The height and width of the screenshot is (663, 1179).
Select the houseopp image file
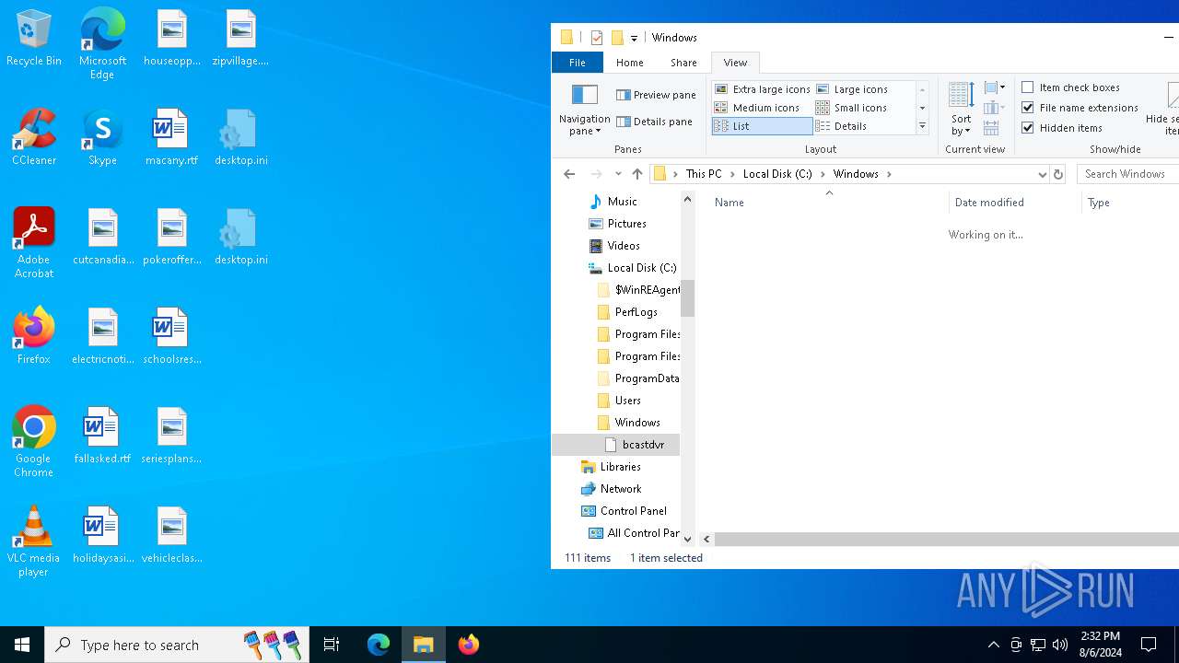pyautogui.click(x=171, y=39)
